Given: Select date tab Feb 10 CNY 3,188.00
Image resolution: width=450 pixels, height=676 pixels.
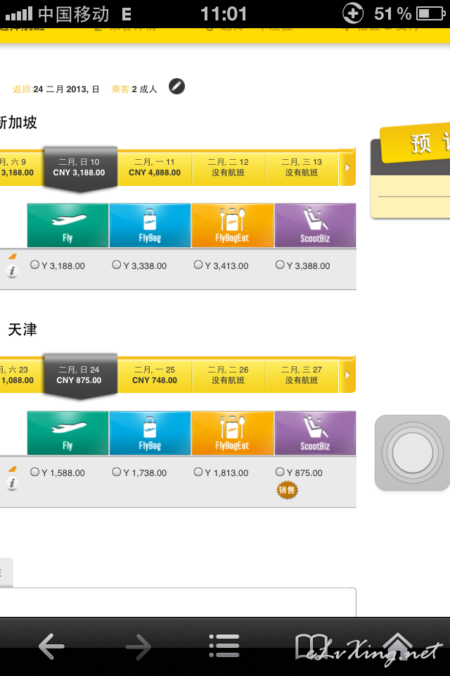Looking at the screenshot, I should [x=79, y=168].
